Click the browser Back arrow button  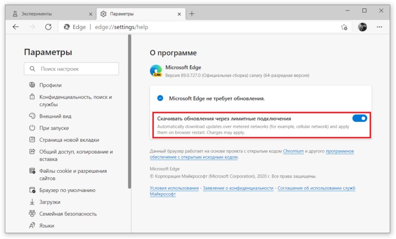(15, 27)
